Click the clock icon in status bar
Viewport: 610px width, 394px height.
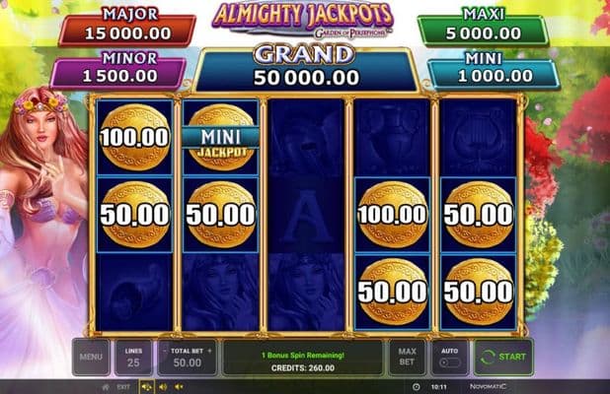pos(417,387)
